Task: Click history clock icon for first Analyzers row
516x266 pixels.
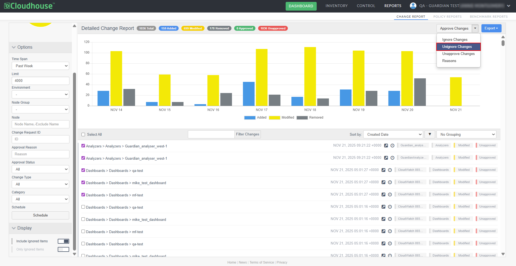Action: (392, 146)
